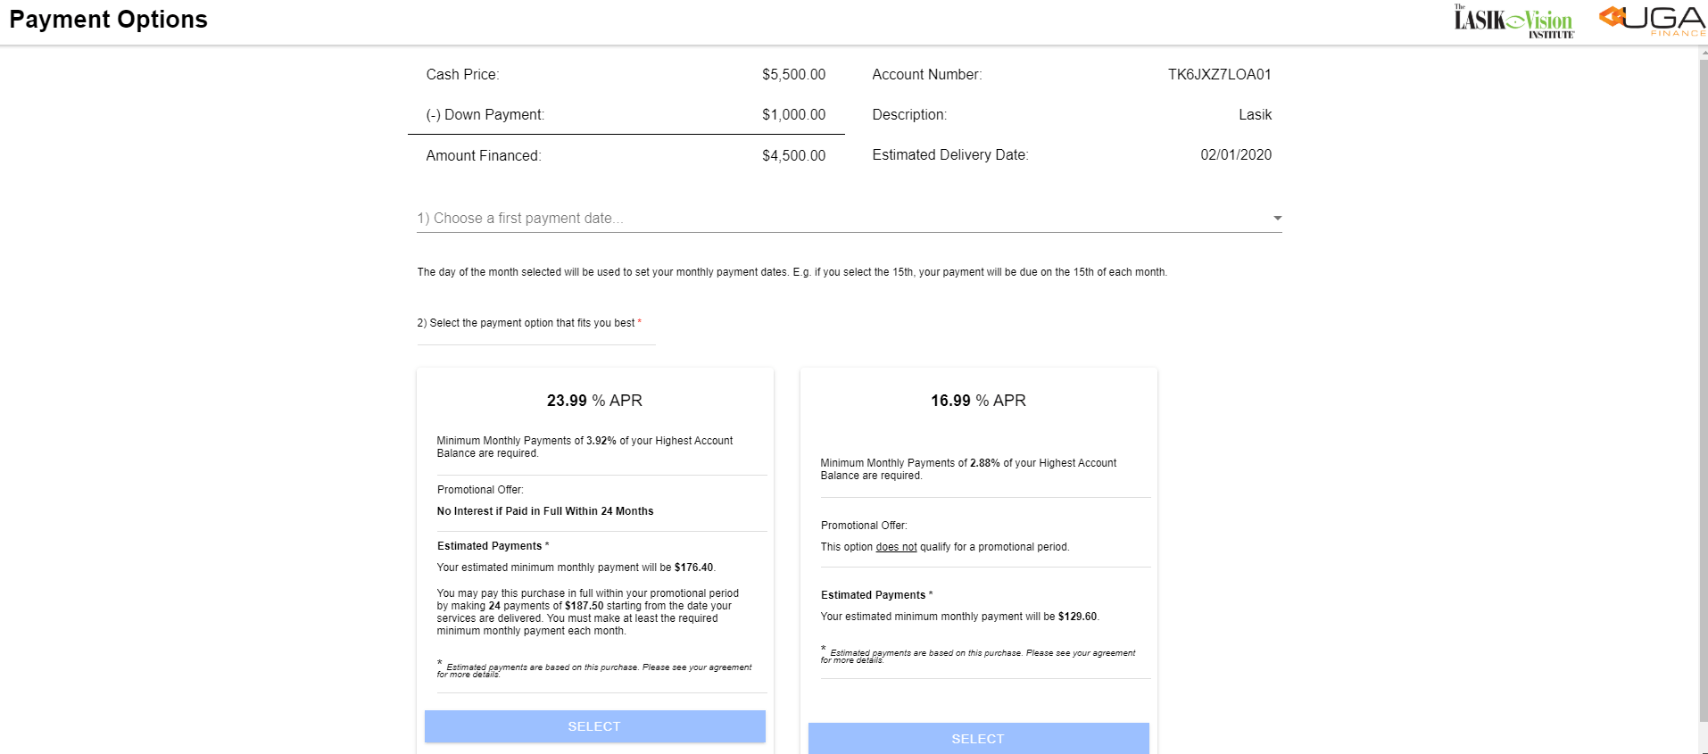This screenshot has height=754, width=1708.
Task: Click the 'Description:' label
Action: click(909, 115)
